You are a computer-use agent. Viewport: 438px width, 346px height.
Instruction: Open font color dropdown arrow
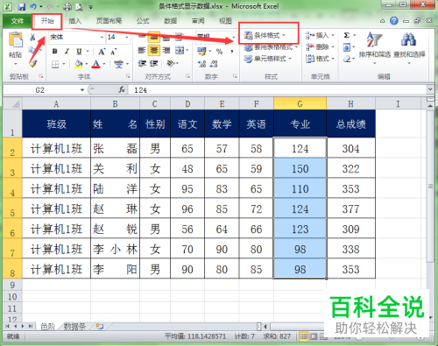point(104,64)
